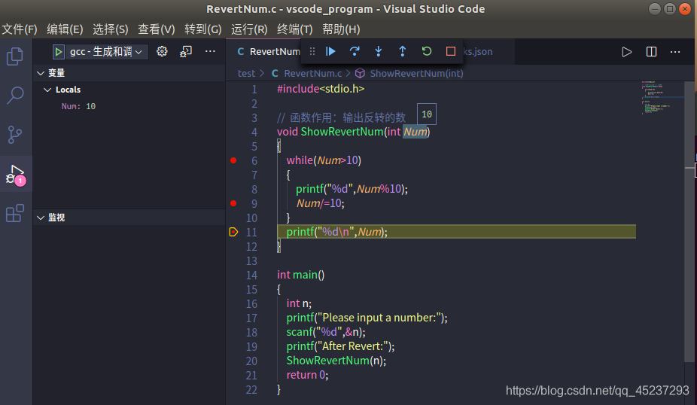697x405 pixels.
Task: Stop debugging with red square
Action: tap(450, 52)
